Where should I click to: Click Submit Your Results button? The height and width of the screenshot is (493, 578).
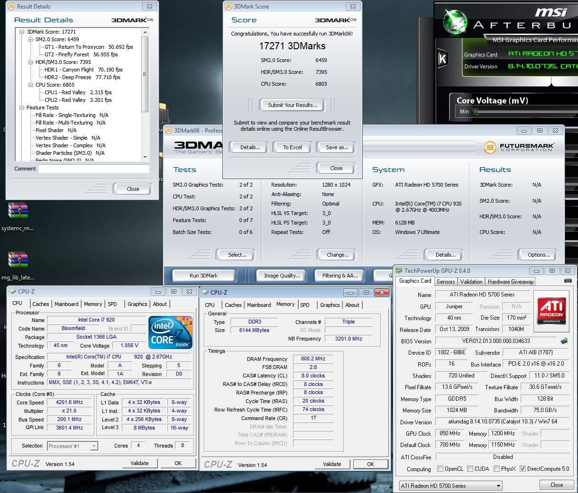click(x=293, y=105)
